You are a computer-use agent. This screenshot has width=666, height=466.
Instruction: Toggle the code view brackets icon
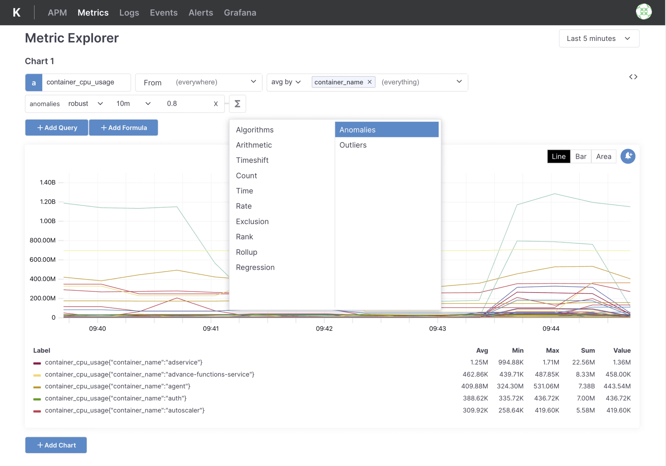(633, 77)
